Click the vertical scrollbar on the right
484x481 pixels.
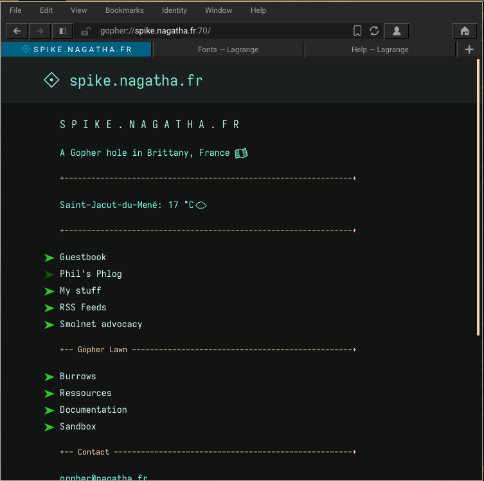coord(478,197)
